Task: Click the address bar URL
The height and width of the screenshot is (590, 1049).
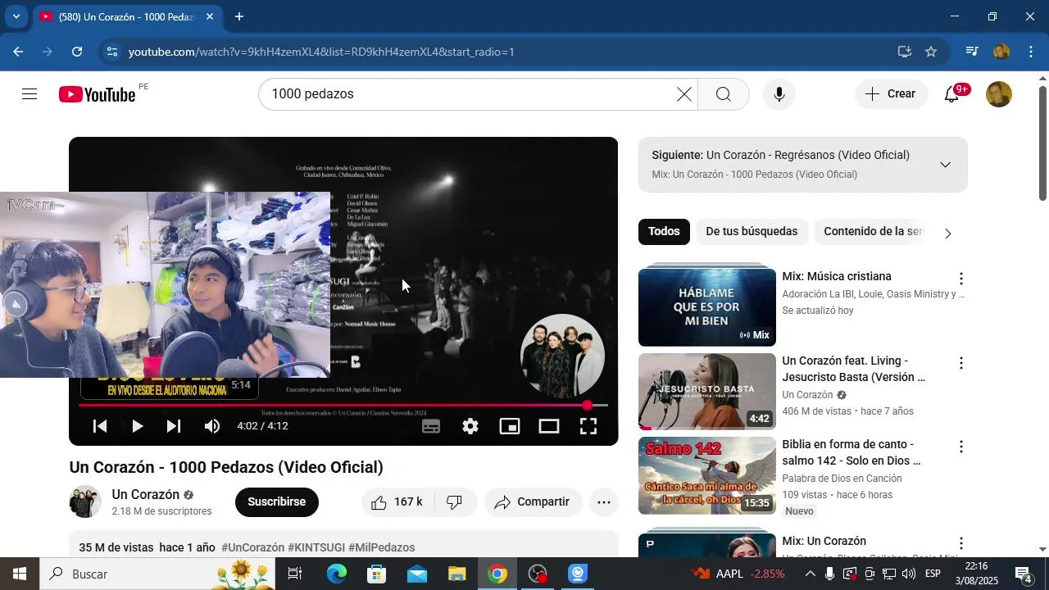Action: pyautogui.click(x=321, y=52)
